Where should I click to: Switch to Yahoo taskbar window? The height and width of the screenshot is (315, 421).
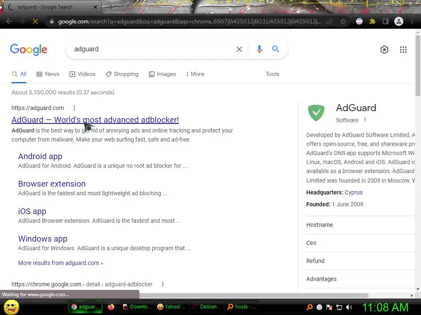coord(171,307)
